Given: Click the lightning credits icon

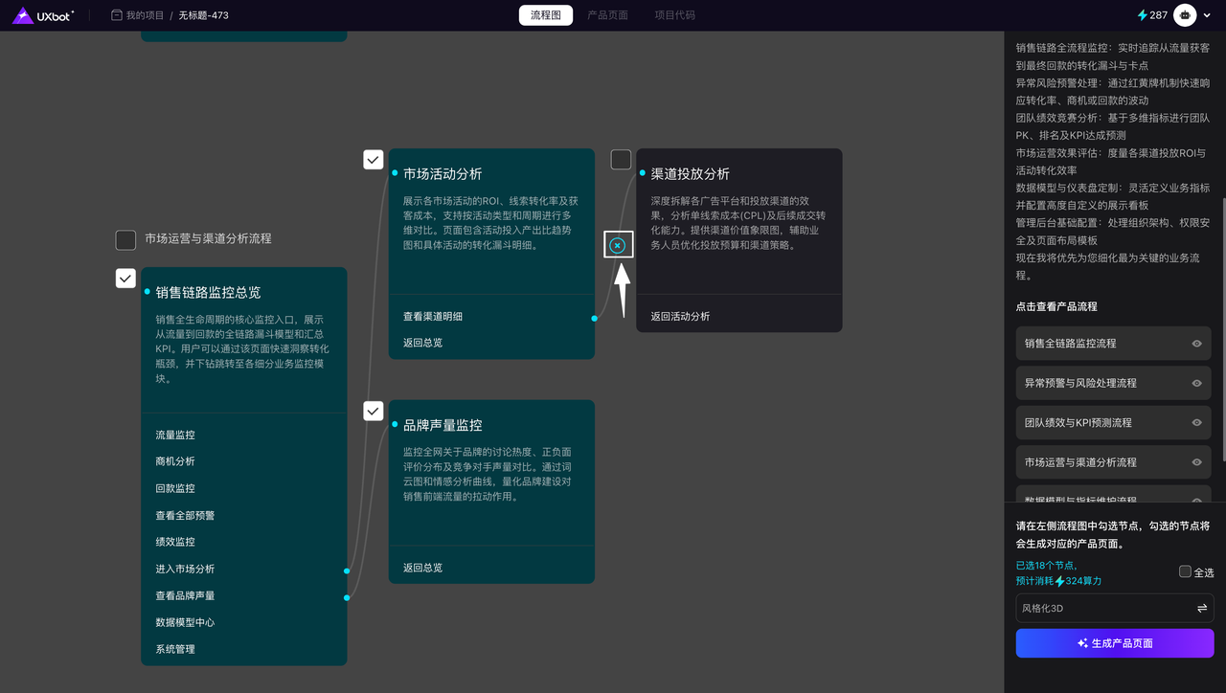Looking at the screenshot, I should click(x=1142, y=15).
